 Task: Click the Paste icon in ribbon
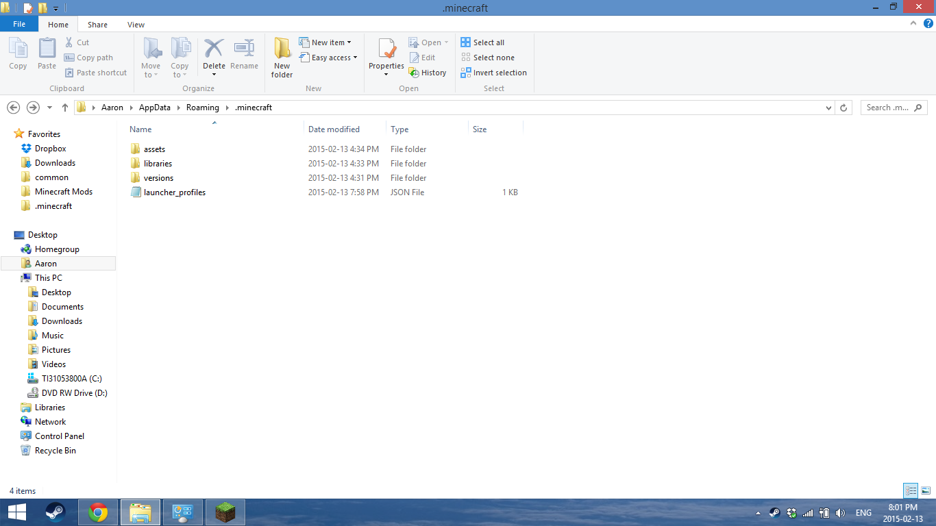[x=47, y=53]
